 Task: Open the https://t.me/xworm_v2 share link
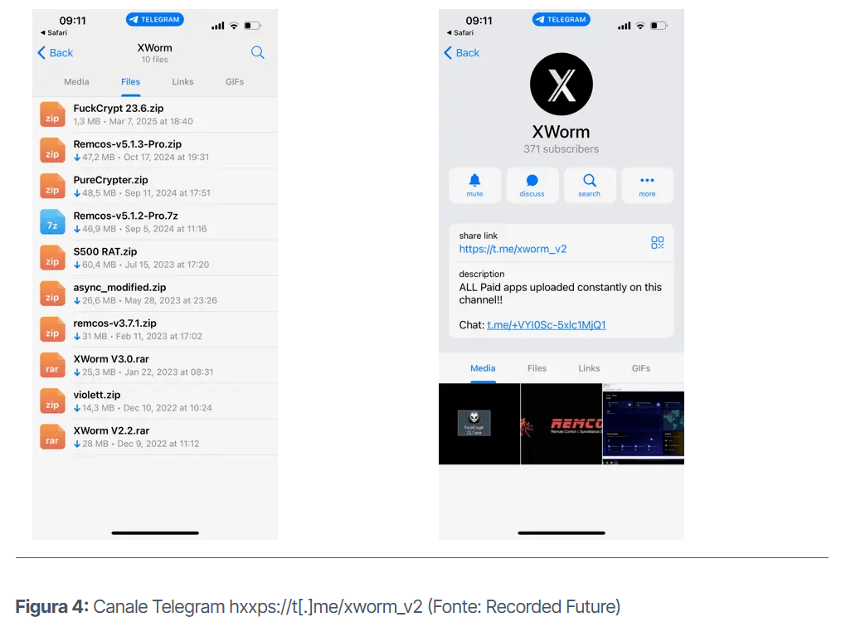(513, 249)
